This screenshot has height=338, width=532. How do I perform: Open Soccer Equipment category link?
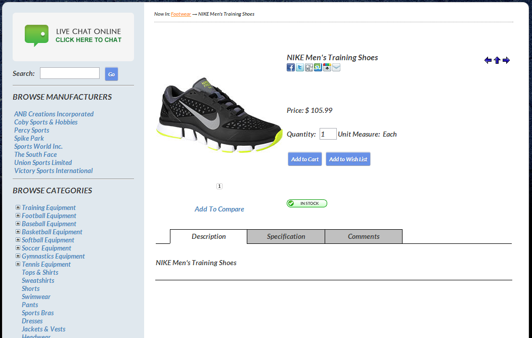[47, 248]
